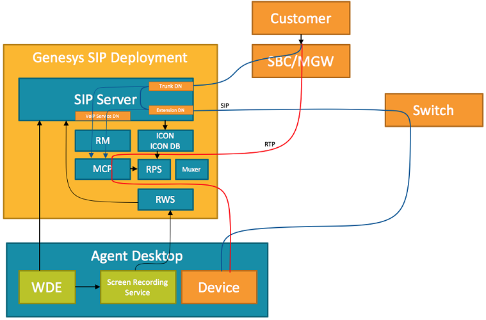The width and height of the screenshot is (486, 320).
Task: Select the RWS box
Action: (x=165, y=199)
